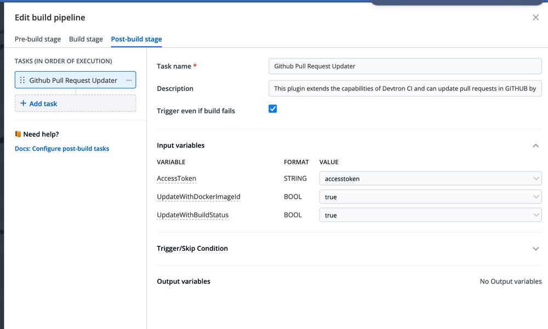Toggle the build-fail trigger checkbox off

(x=272, y=108)
